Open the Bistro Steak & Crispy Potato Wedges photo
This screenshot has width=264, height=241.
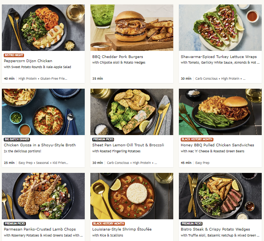220,196
